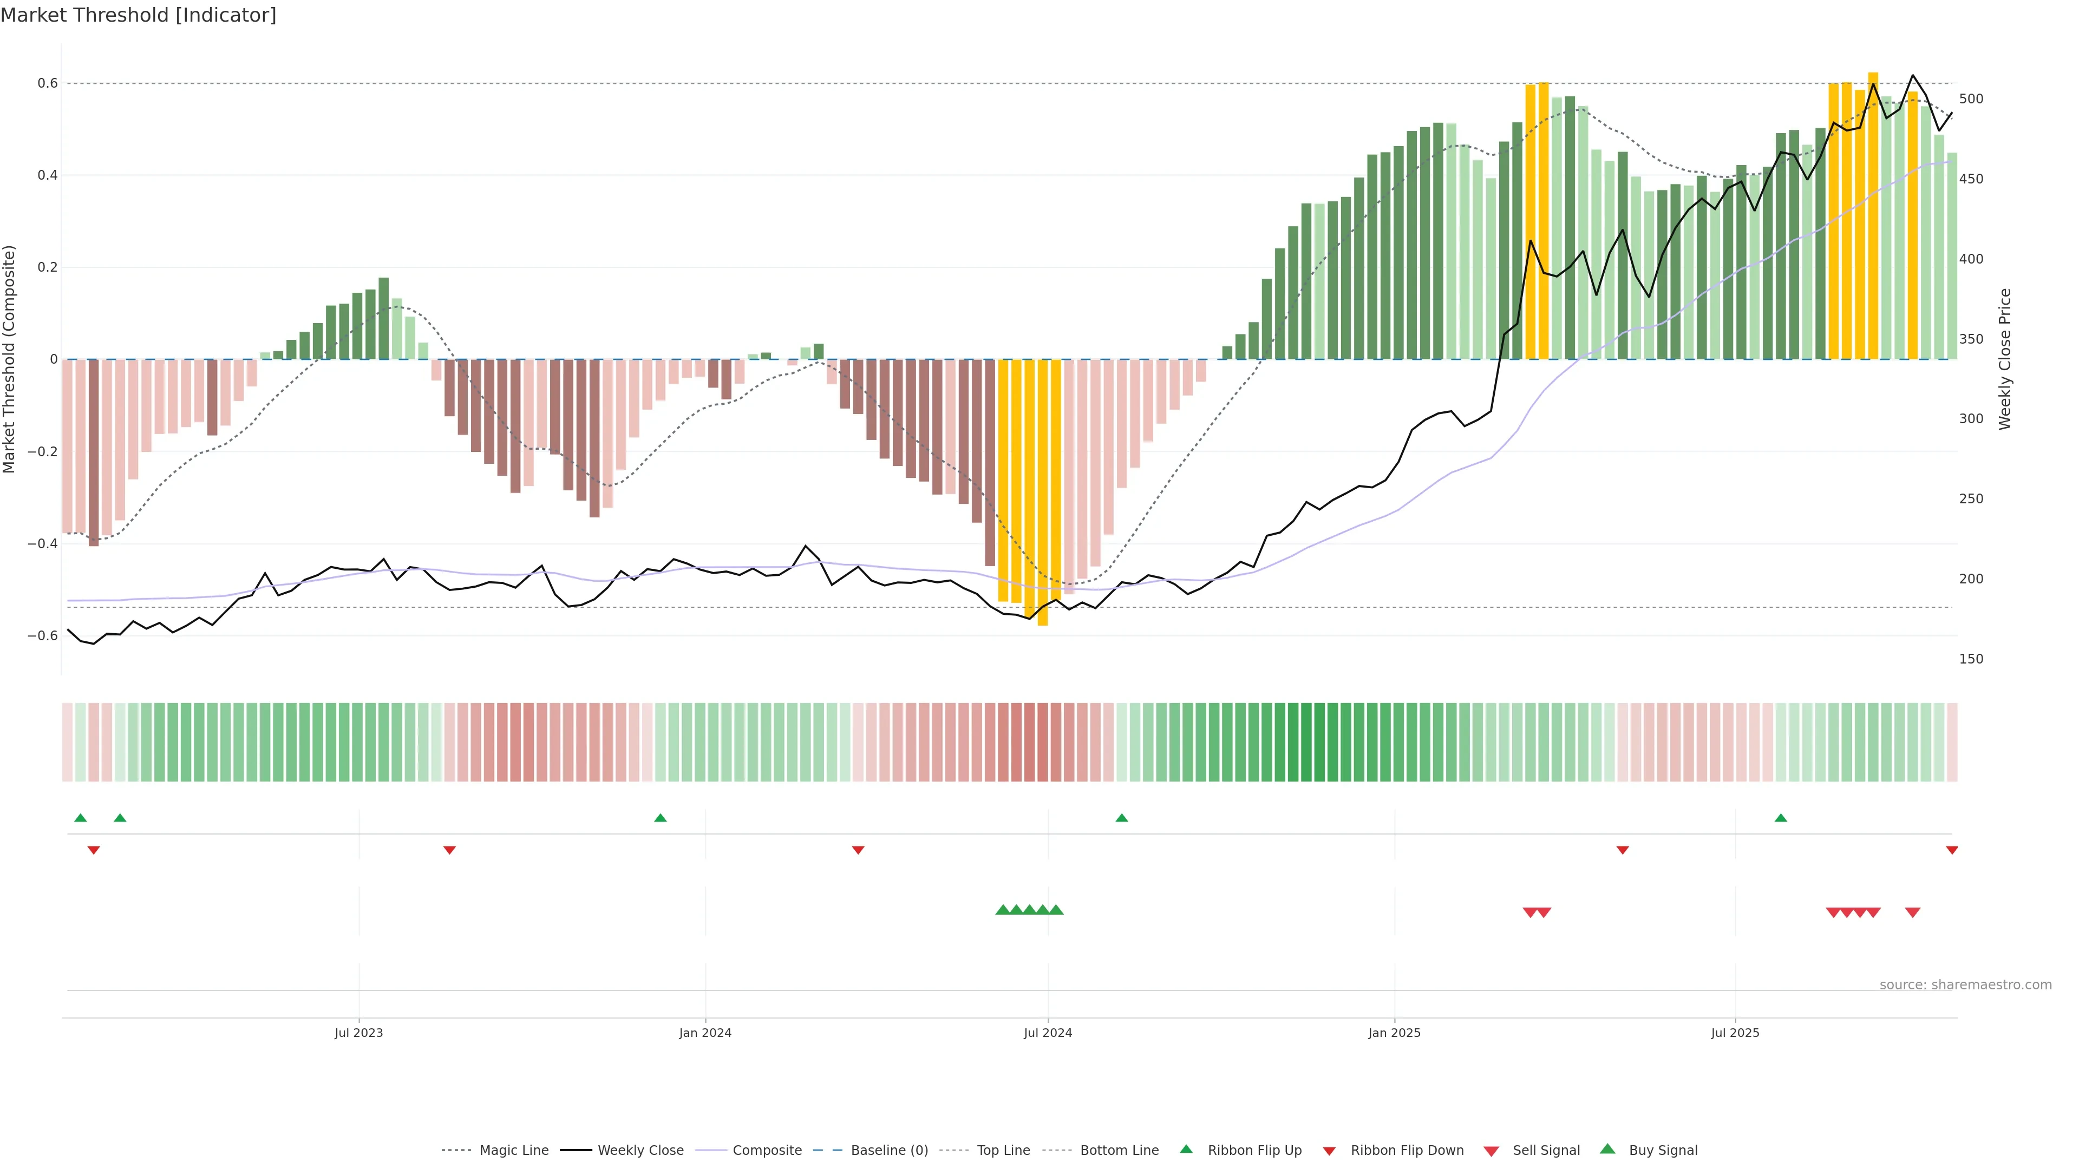Click the green flip-up marker near December 2023
Image resolution: width=2079 pixels, height=1169 pixels.
coord(660,818)
